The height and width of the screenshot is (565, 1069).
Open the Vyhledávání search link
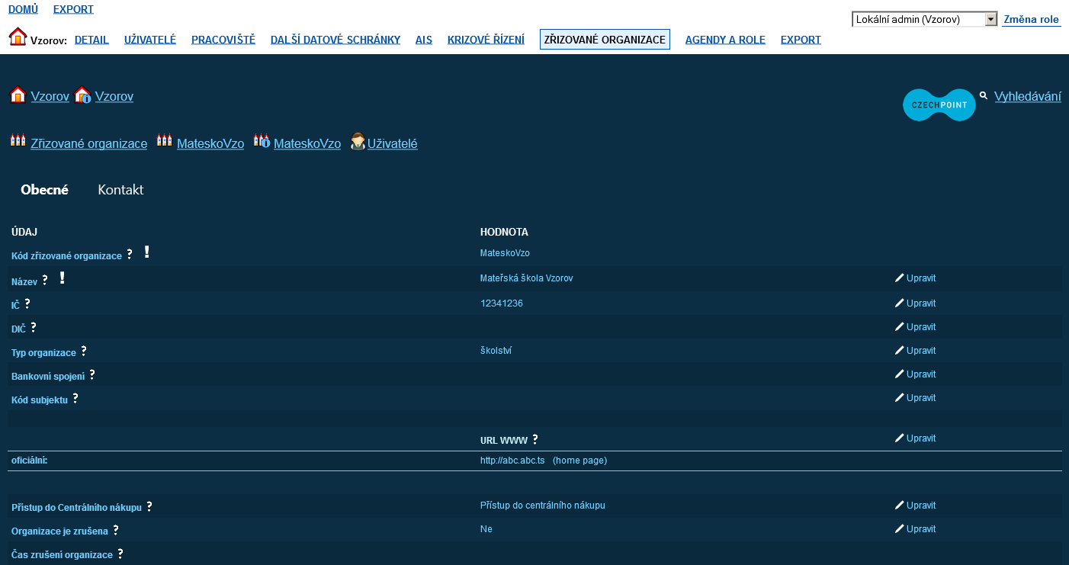tap(1028, 96)
